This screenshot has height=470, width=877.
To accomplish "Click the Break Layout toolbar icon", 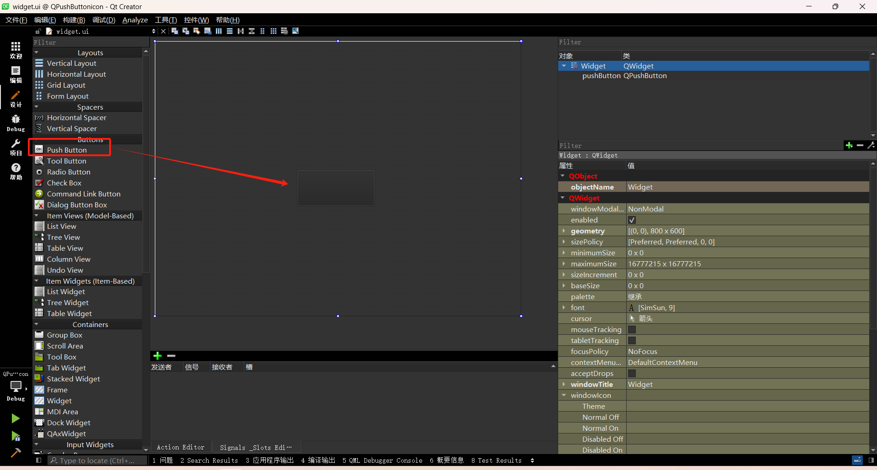I will pos(285,31).
